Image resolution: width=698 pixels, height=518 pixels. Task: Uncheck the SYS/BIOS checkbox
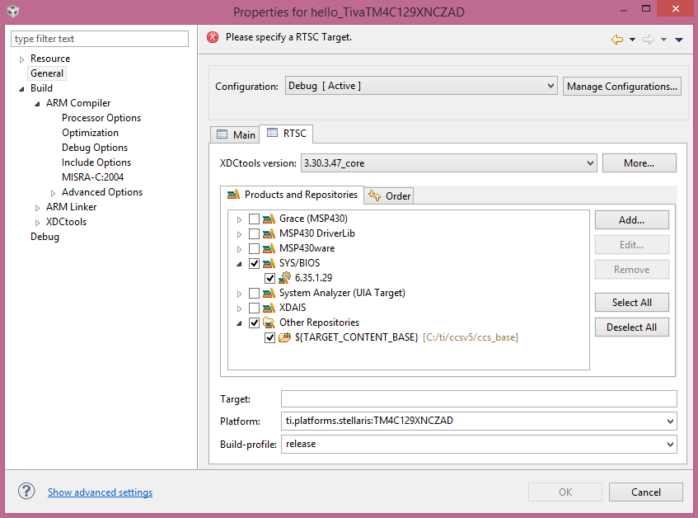click(x=254, y=263)
